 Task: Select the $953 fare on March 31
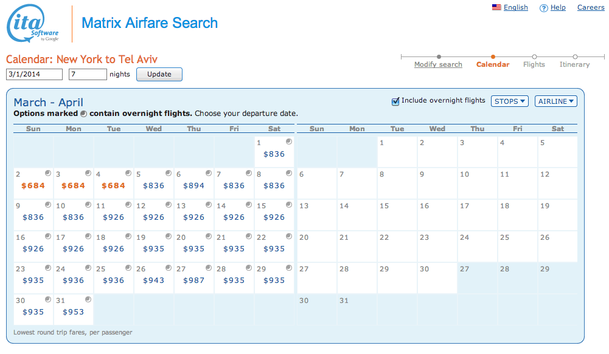[x=74, y=312]
